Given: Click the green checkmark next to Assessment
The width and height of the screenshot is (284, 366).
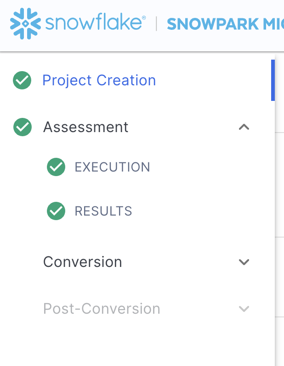Looking at the screenshot, I should (23, 127).
